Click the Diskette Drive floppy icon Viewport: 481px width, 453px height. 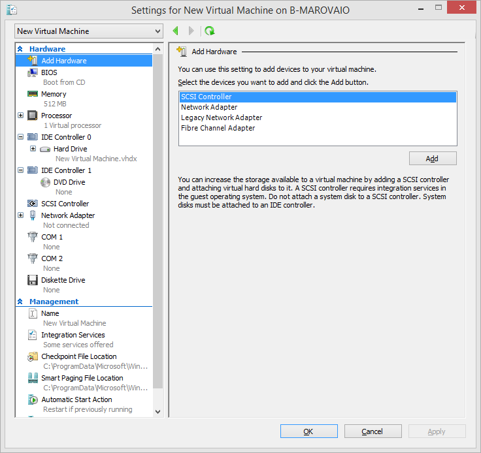33,280
